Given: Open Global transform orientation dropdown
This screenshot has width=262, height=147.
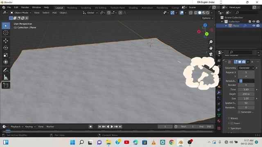Looking at the screenshot, I should pyautogui.click(x=90, y=13).
